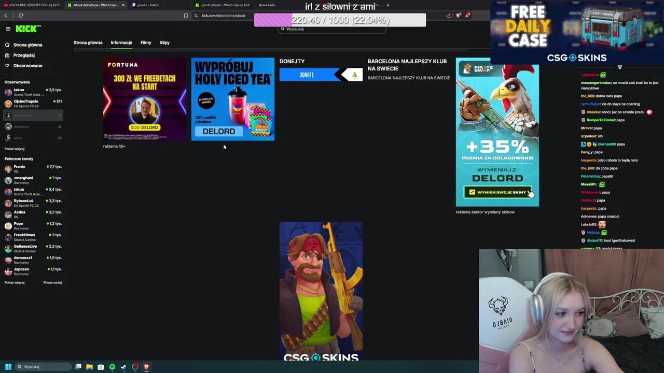Open the Windows Start menu
Viewport: 664px width, 373px height.
[8, 367]
